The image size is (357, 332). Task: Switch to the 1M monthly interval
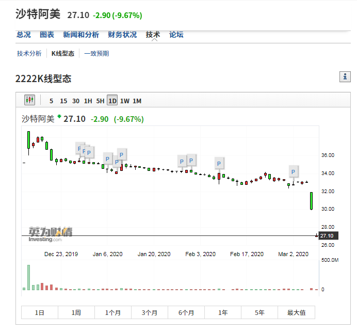click(137, 101)
